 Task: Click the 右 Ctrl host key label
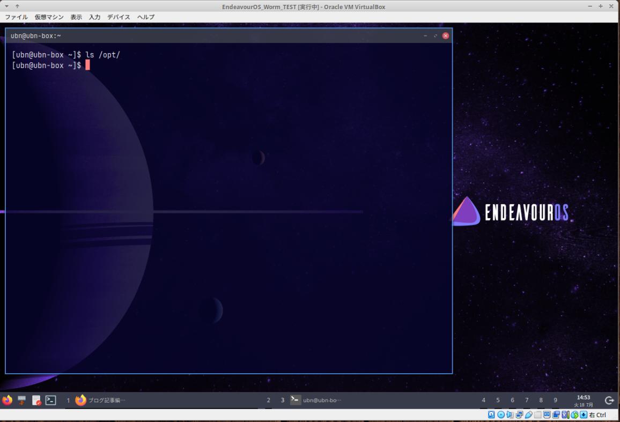pos(597,415)
